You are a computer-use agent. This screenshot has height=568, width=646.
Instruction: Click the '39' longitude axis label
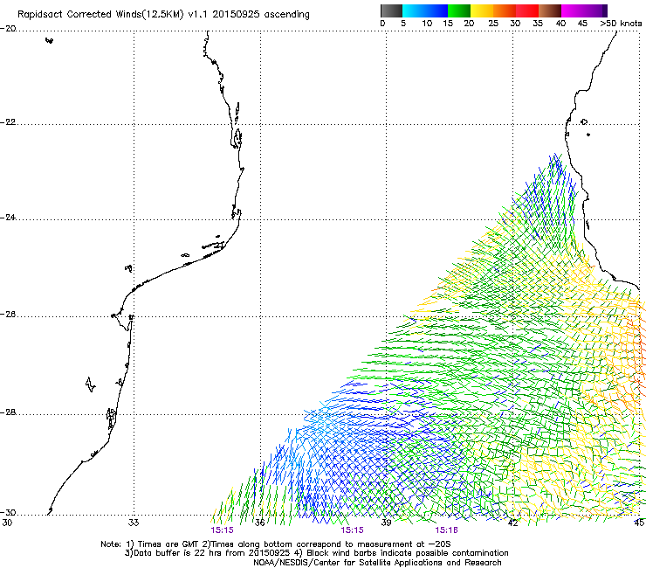pyautogui.click(x=386, y=523)
